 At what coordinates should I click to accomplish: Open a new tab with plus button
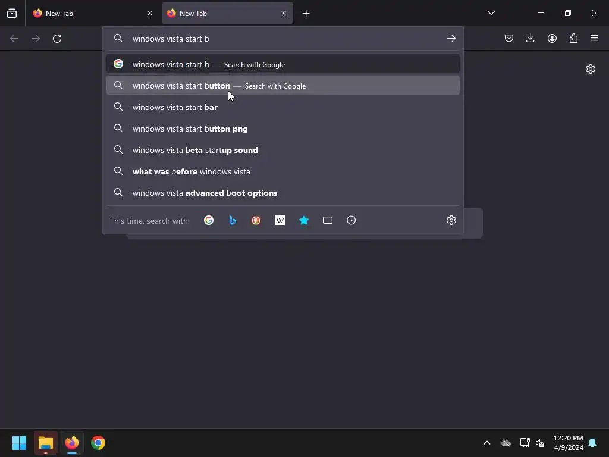pyautogui.click(x=306, y=14)
